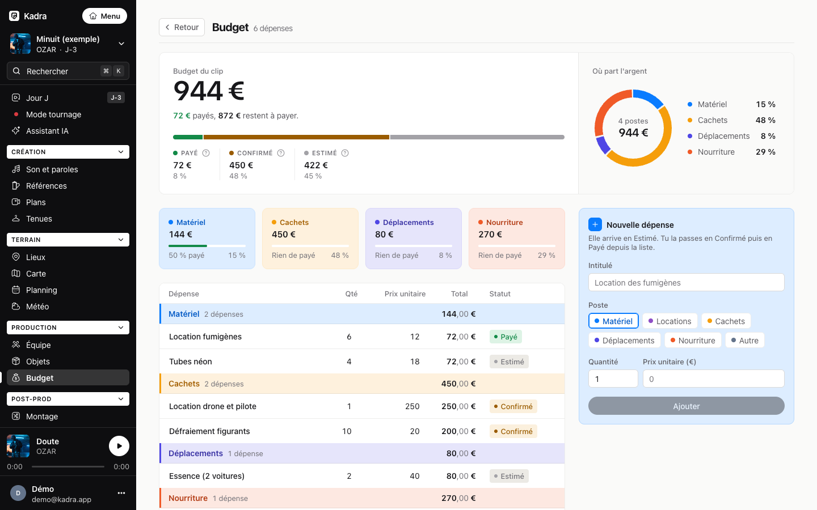Open the Plans camera icon

16,202
